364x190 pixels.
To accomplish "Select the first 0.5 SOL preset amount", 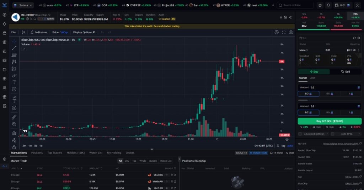I will (x=330, y=94).
